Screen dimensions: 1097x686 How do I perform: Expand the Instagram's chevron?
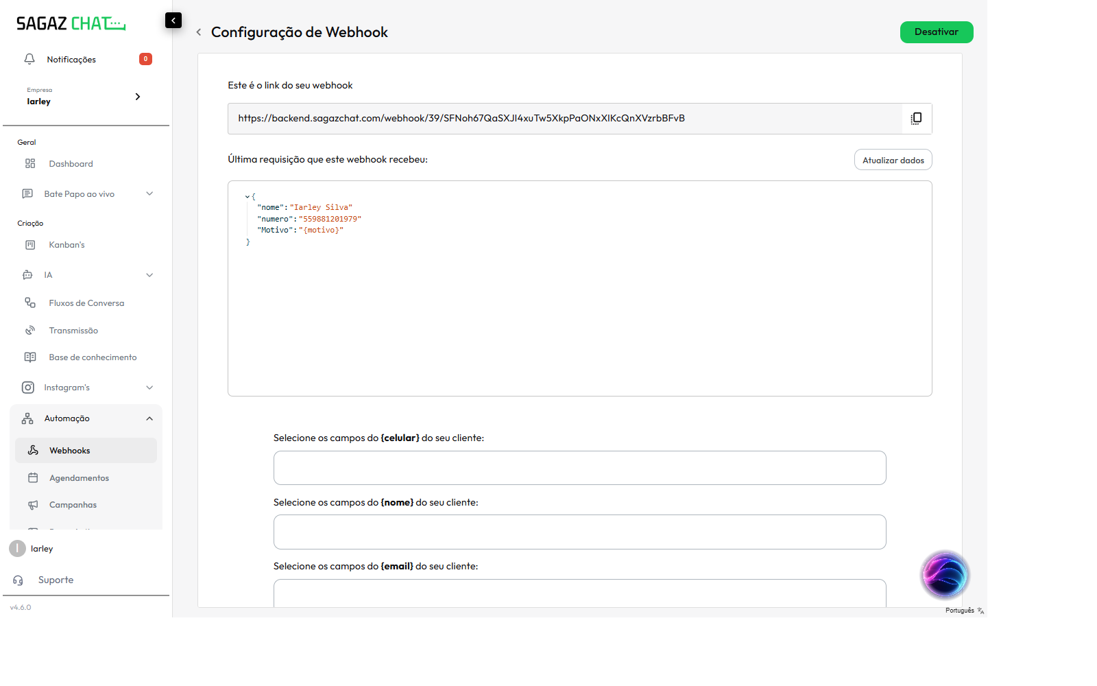point(149,388)
